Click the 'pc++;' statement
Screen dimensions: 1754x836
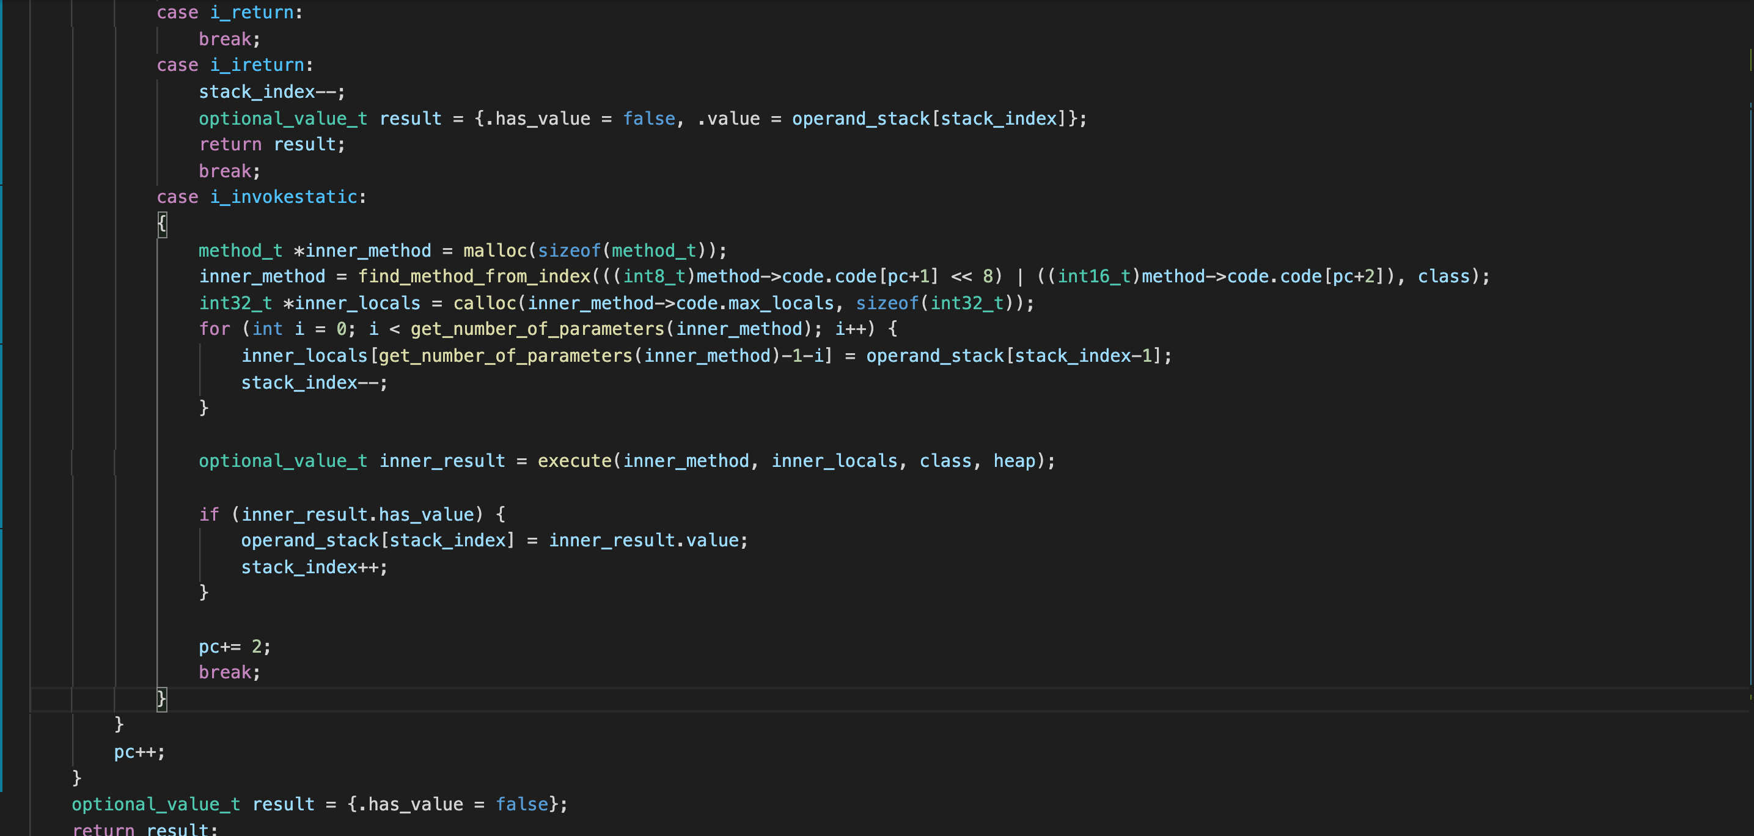click(139, 752)
